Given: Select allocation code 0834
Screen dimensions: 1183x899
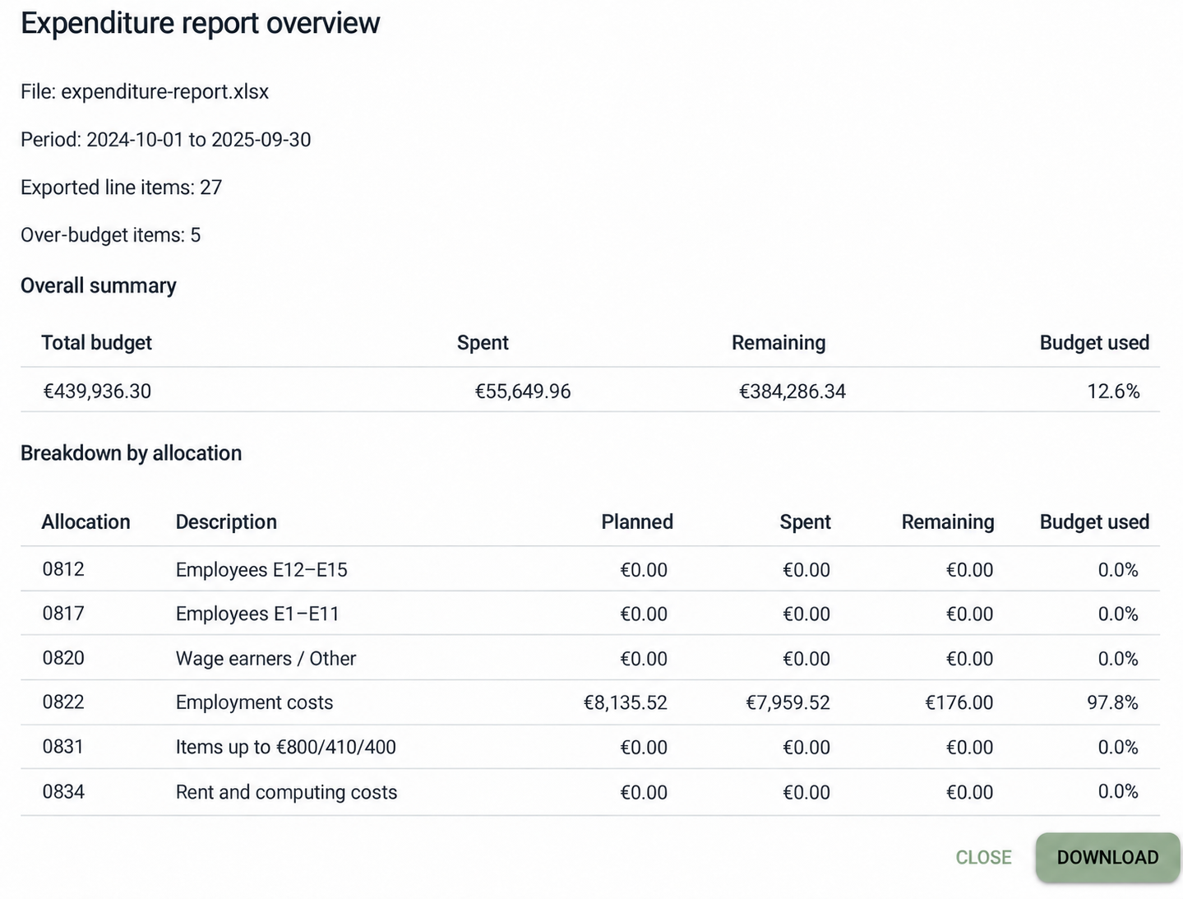Looking at the screenshot, I should tap(63, 792).
